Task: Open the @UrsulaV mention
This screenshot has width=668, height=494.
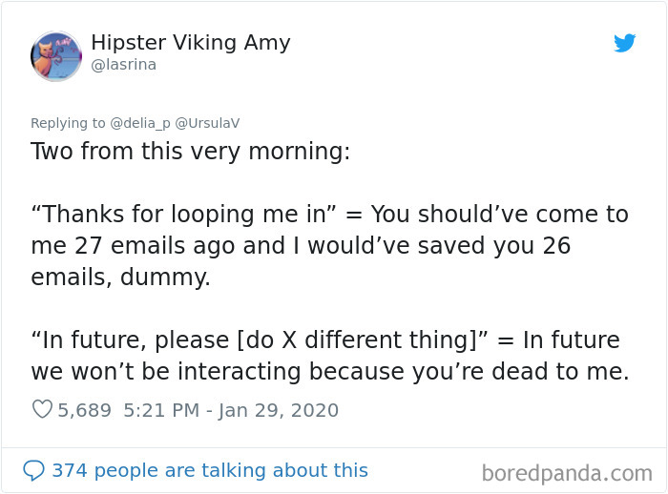Action: (x=207, y=123)
